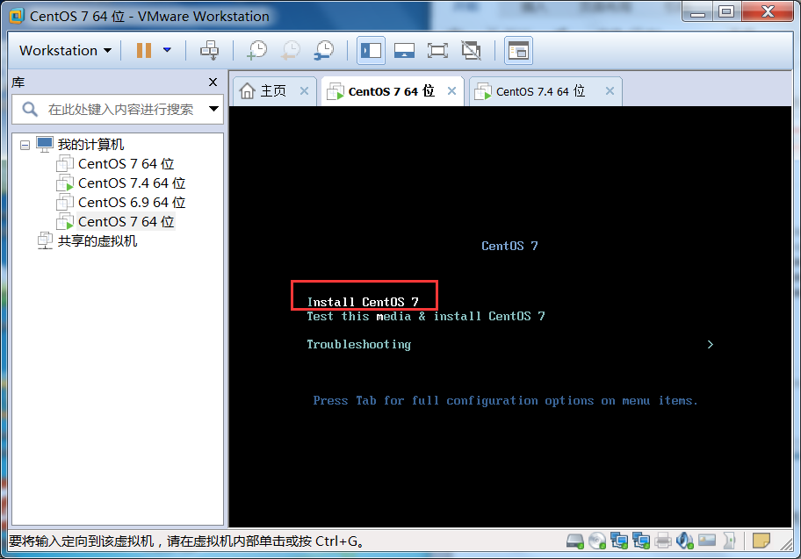Click the hard disk status icon
Screen dimensions: 801x559
pyautogui.click(x=574, y=541)
